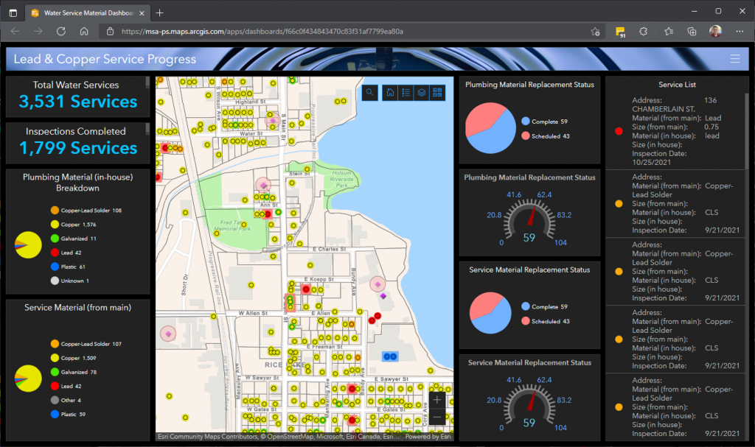
Task: Zoom out on the map
Action: [437, 416]
